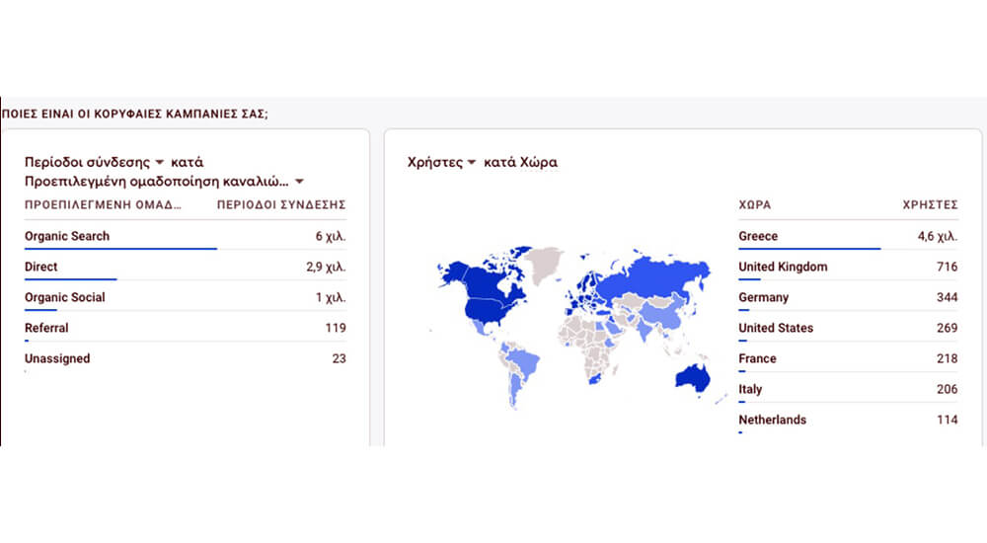Click the 269 users value
987x543 pixels.
pyautogui.click(x=948, y=328)
